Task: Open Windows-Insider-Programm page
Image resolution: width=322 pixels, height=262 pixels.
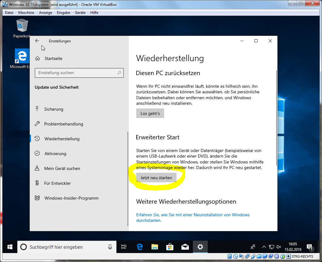Action: pyautogui.click(x=71, y=198)
